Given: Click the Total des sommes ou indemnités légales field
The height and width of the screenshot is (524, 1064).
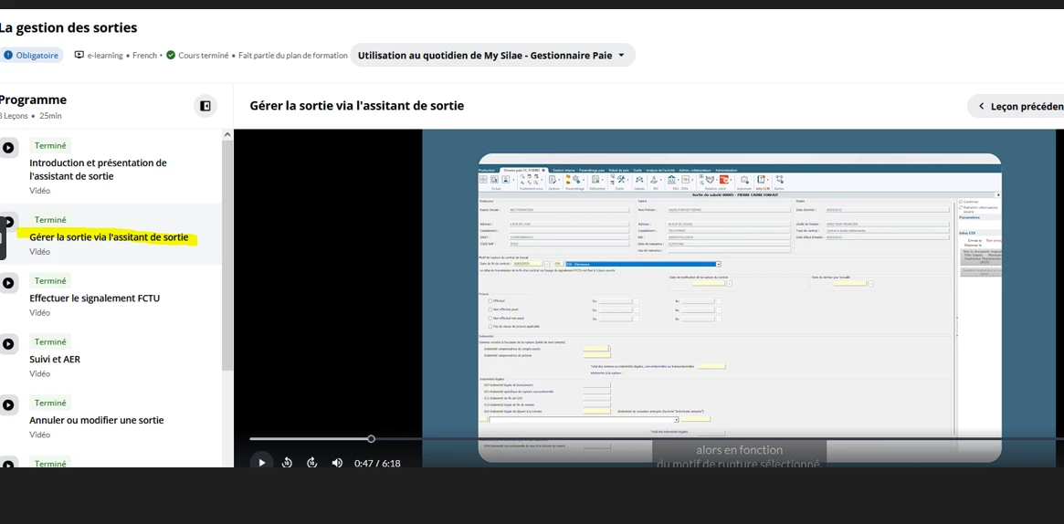Looking at the screenshot, I should 711,366.
